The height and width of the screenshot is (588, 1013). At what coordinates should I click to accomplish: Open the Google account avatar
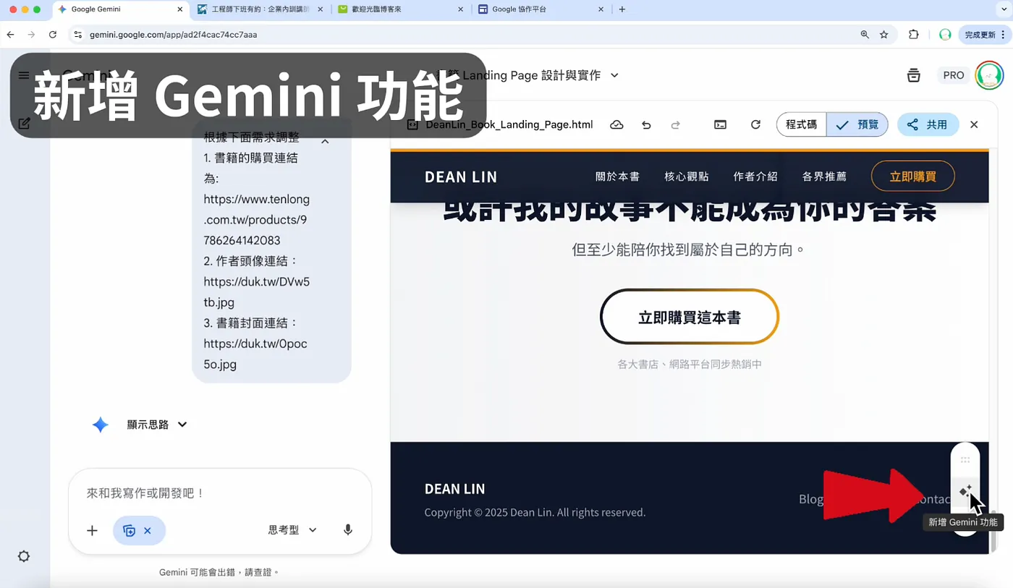tap(989, 75)
